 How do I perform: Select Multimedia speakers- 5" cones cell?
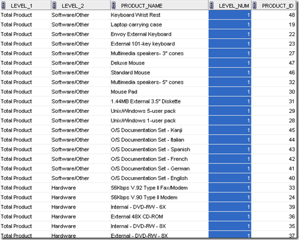[160, 82]
